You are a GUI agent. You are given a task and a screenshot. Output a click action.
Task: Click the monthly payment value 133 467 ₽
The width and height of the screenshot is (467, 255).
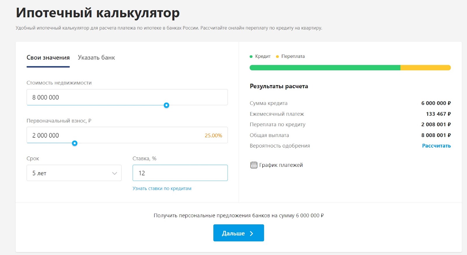click(x=438, y=114)
